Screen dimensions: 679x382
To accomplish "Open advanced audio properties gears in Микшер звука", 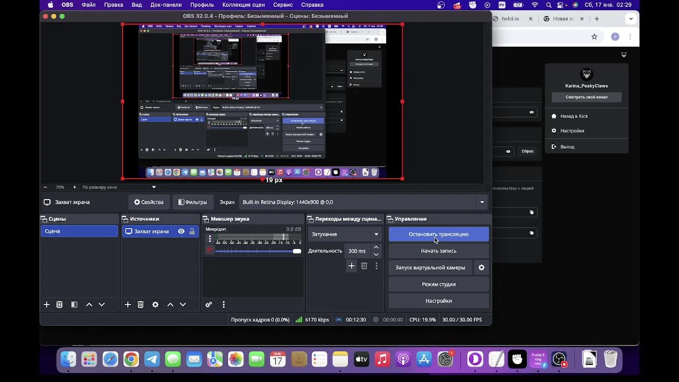I will coord(209,305).
